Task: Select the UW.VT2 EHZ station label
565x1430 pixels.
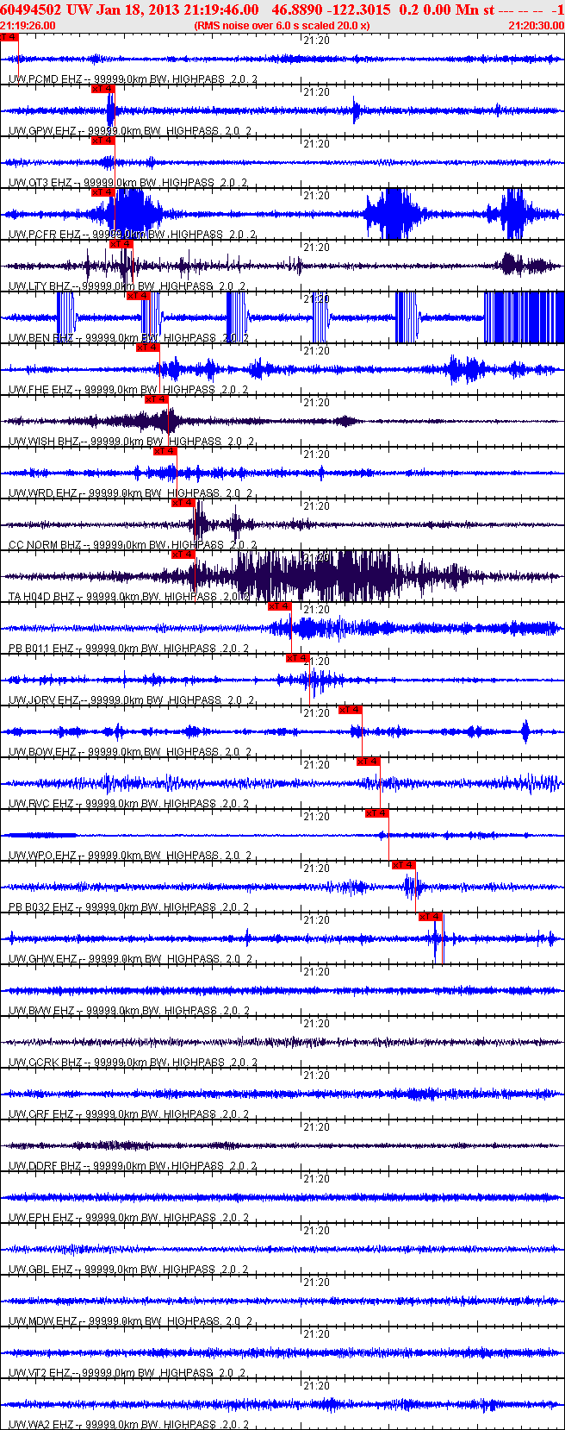Action: (x=40, y=1373)
